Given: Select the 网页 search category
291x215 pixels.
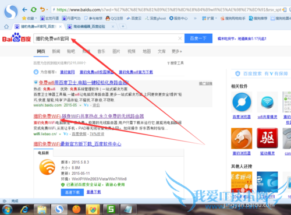Looking at the screenshot, I should point(41,51).
